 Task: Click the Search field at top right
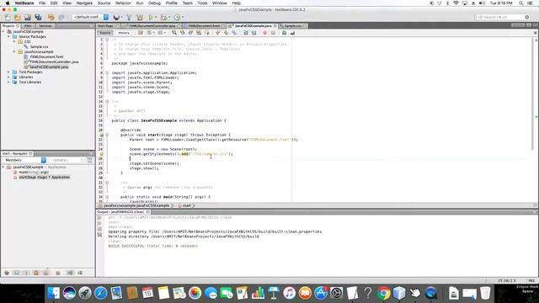(x=503, y=17)
